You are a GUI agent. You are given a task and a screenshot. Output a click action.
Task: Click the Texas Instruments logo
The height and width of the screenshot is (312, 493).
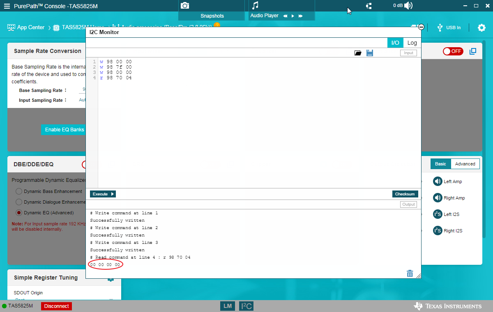[x=448, y=306]
